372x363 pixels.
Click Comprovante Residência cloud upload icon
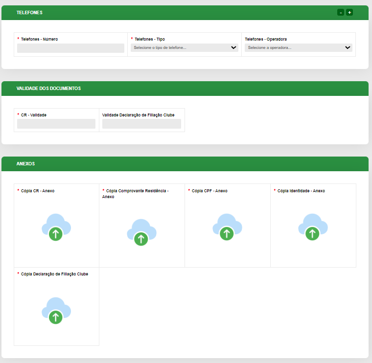(x=141, y=232)
